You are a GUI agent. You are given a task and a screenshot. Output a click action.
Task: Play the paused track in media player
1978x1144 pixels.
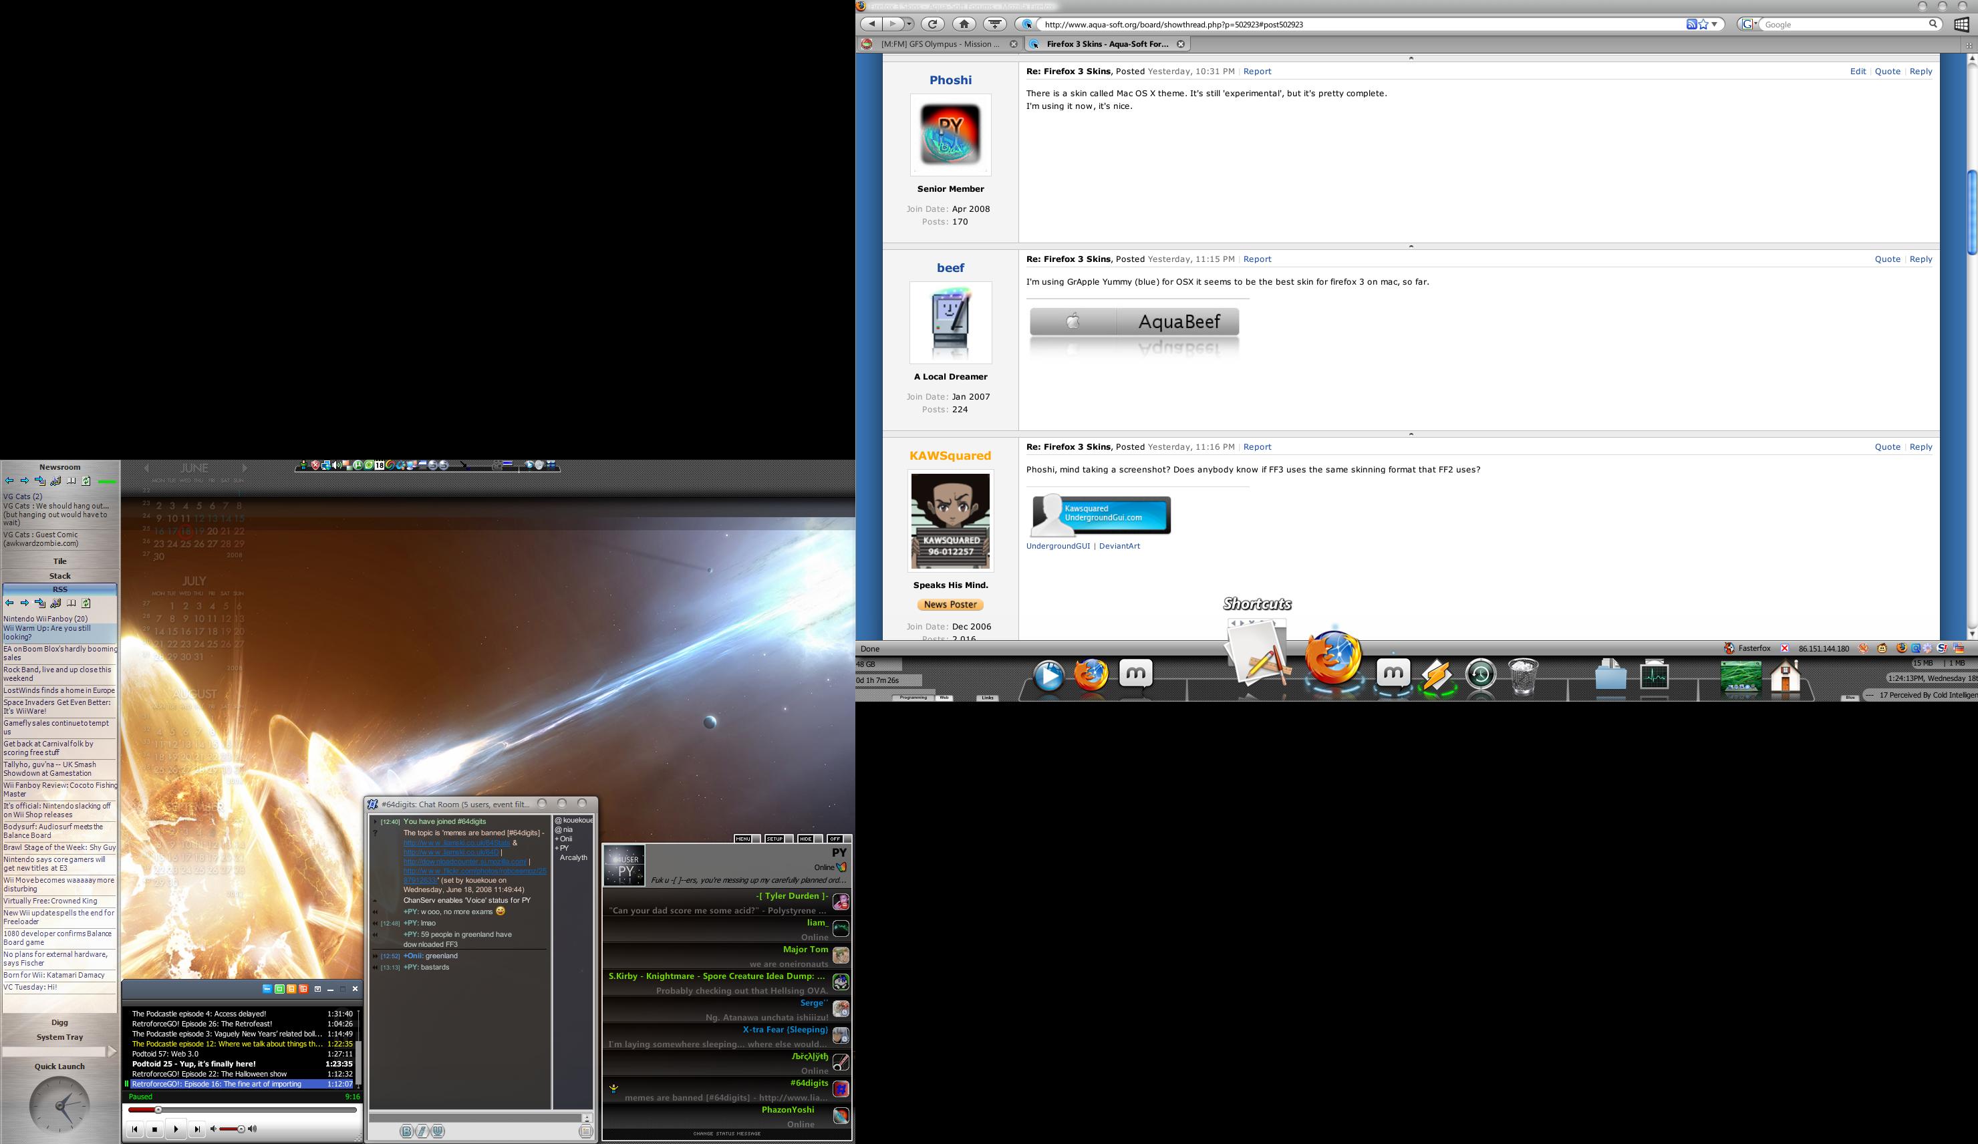(175, 1129)
